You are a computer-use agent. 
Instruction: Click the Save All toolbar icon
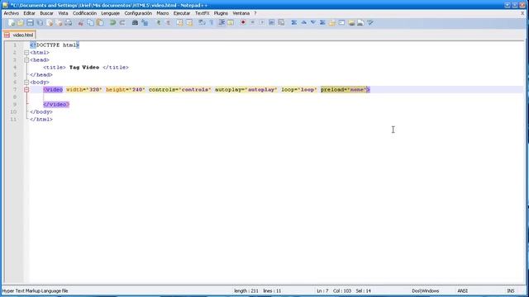40,23
